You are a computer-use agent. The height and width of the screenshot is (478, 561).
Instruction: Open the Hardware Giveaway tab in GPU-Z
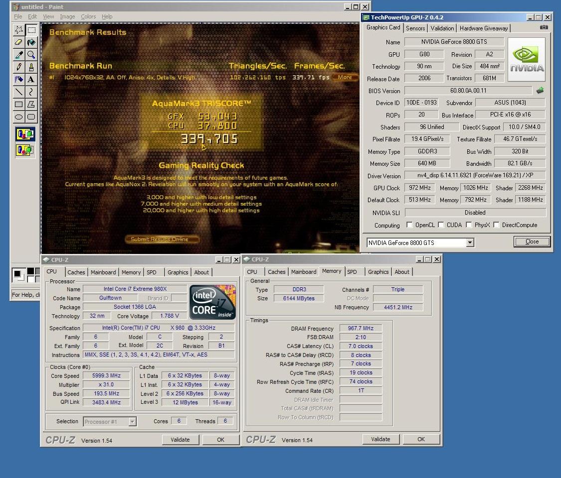tap(484, 28)
